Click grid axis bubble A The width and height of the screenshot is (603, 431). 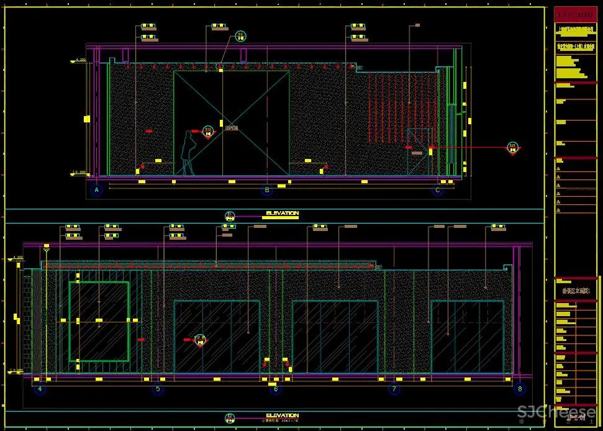coord(96,190)
